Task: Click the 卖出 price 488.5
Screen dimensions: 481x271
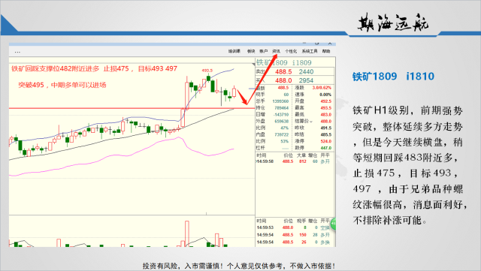Action: 283,72
